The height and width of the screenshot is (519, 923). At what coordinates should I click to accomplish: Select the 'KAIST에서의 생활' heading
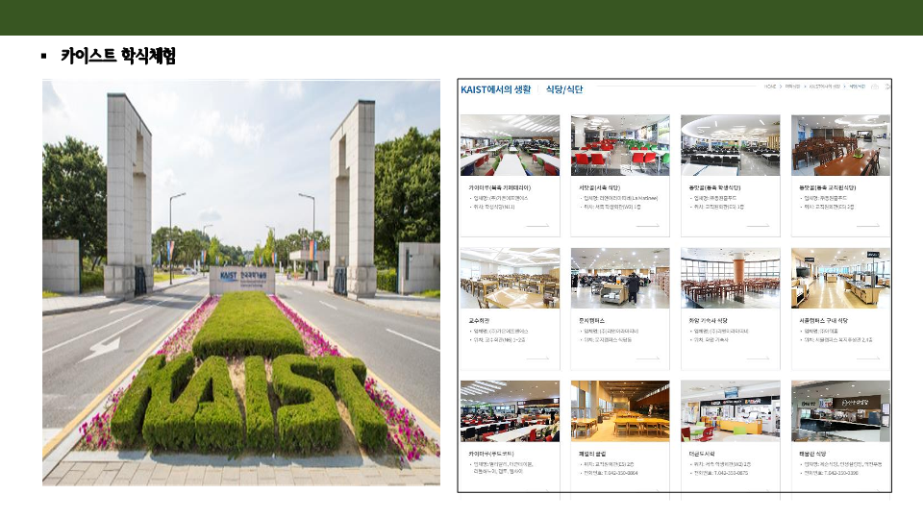pos(496,89)
